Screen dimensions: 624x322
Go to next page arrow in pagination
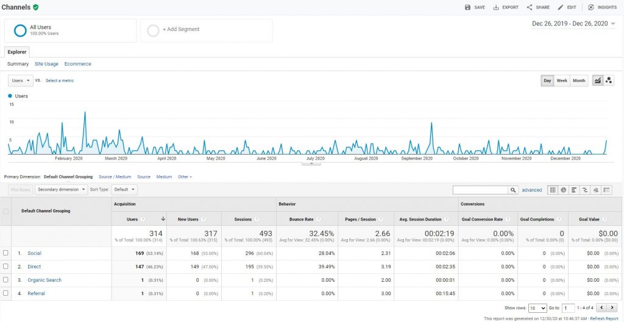(612, 307)
